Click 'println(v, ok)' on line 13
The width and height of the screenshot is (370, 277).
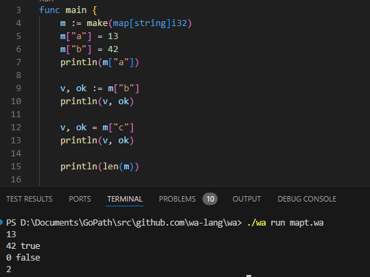coord(97,141)
